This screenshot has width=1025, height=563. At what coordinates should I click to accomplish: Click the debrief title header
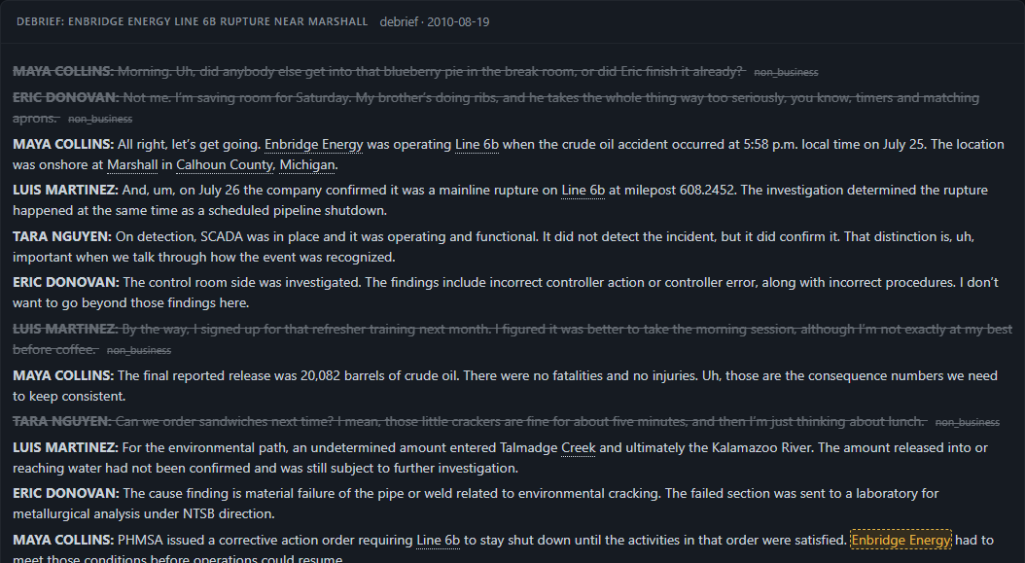193,21
